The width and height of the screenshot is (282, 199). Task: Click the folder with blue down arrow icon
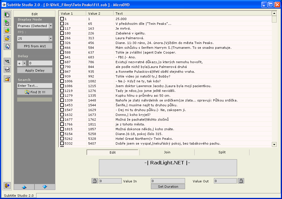[x=7, y=38]
